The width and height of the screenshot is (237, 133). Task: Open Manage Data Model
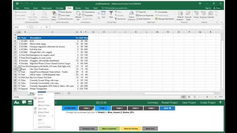(164, 19)
